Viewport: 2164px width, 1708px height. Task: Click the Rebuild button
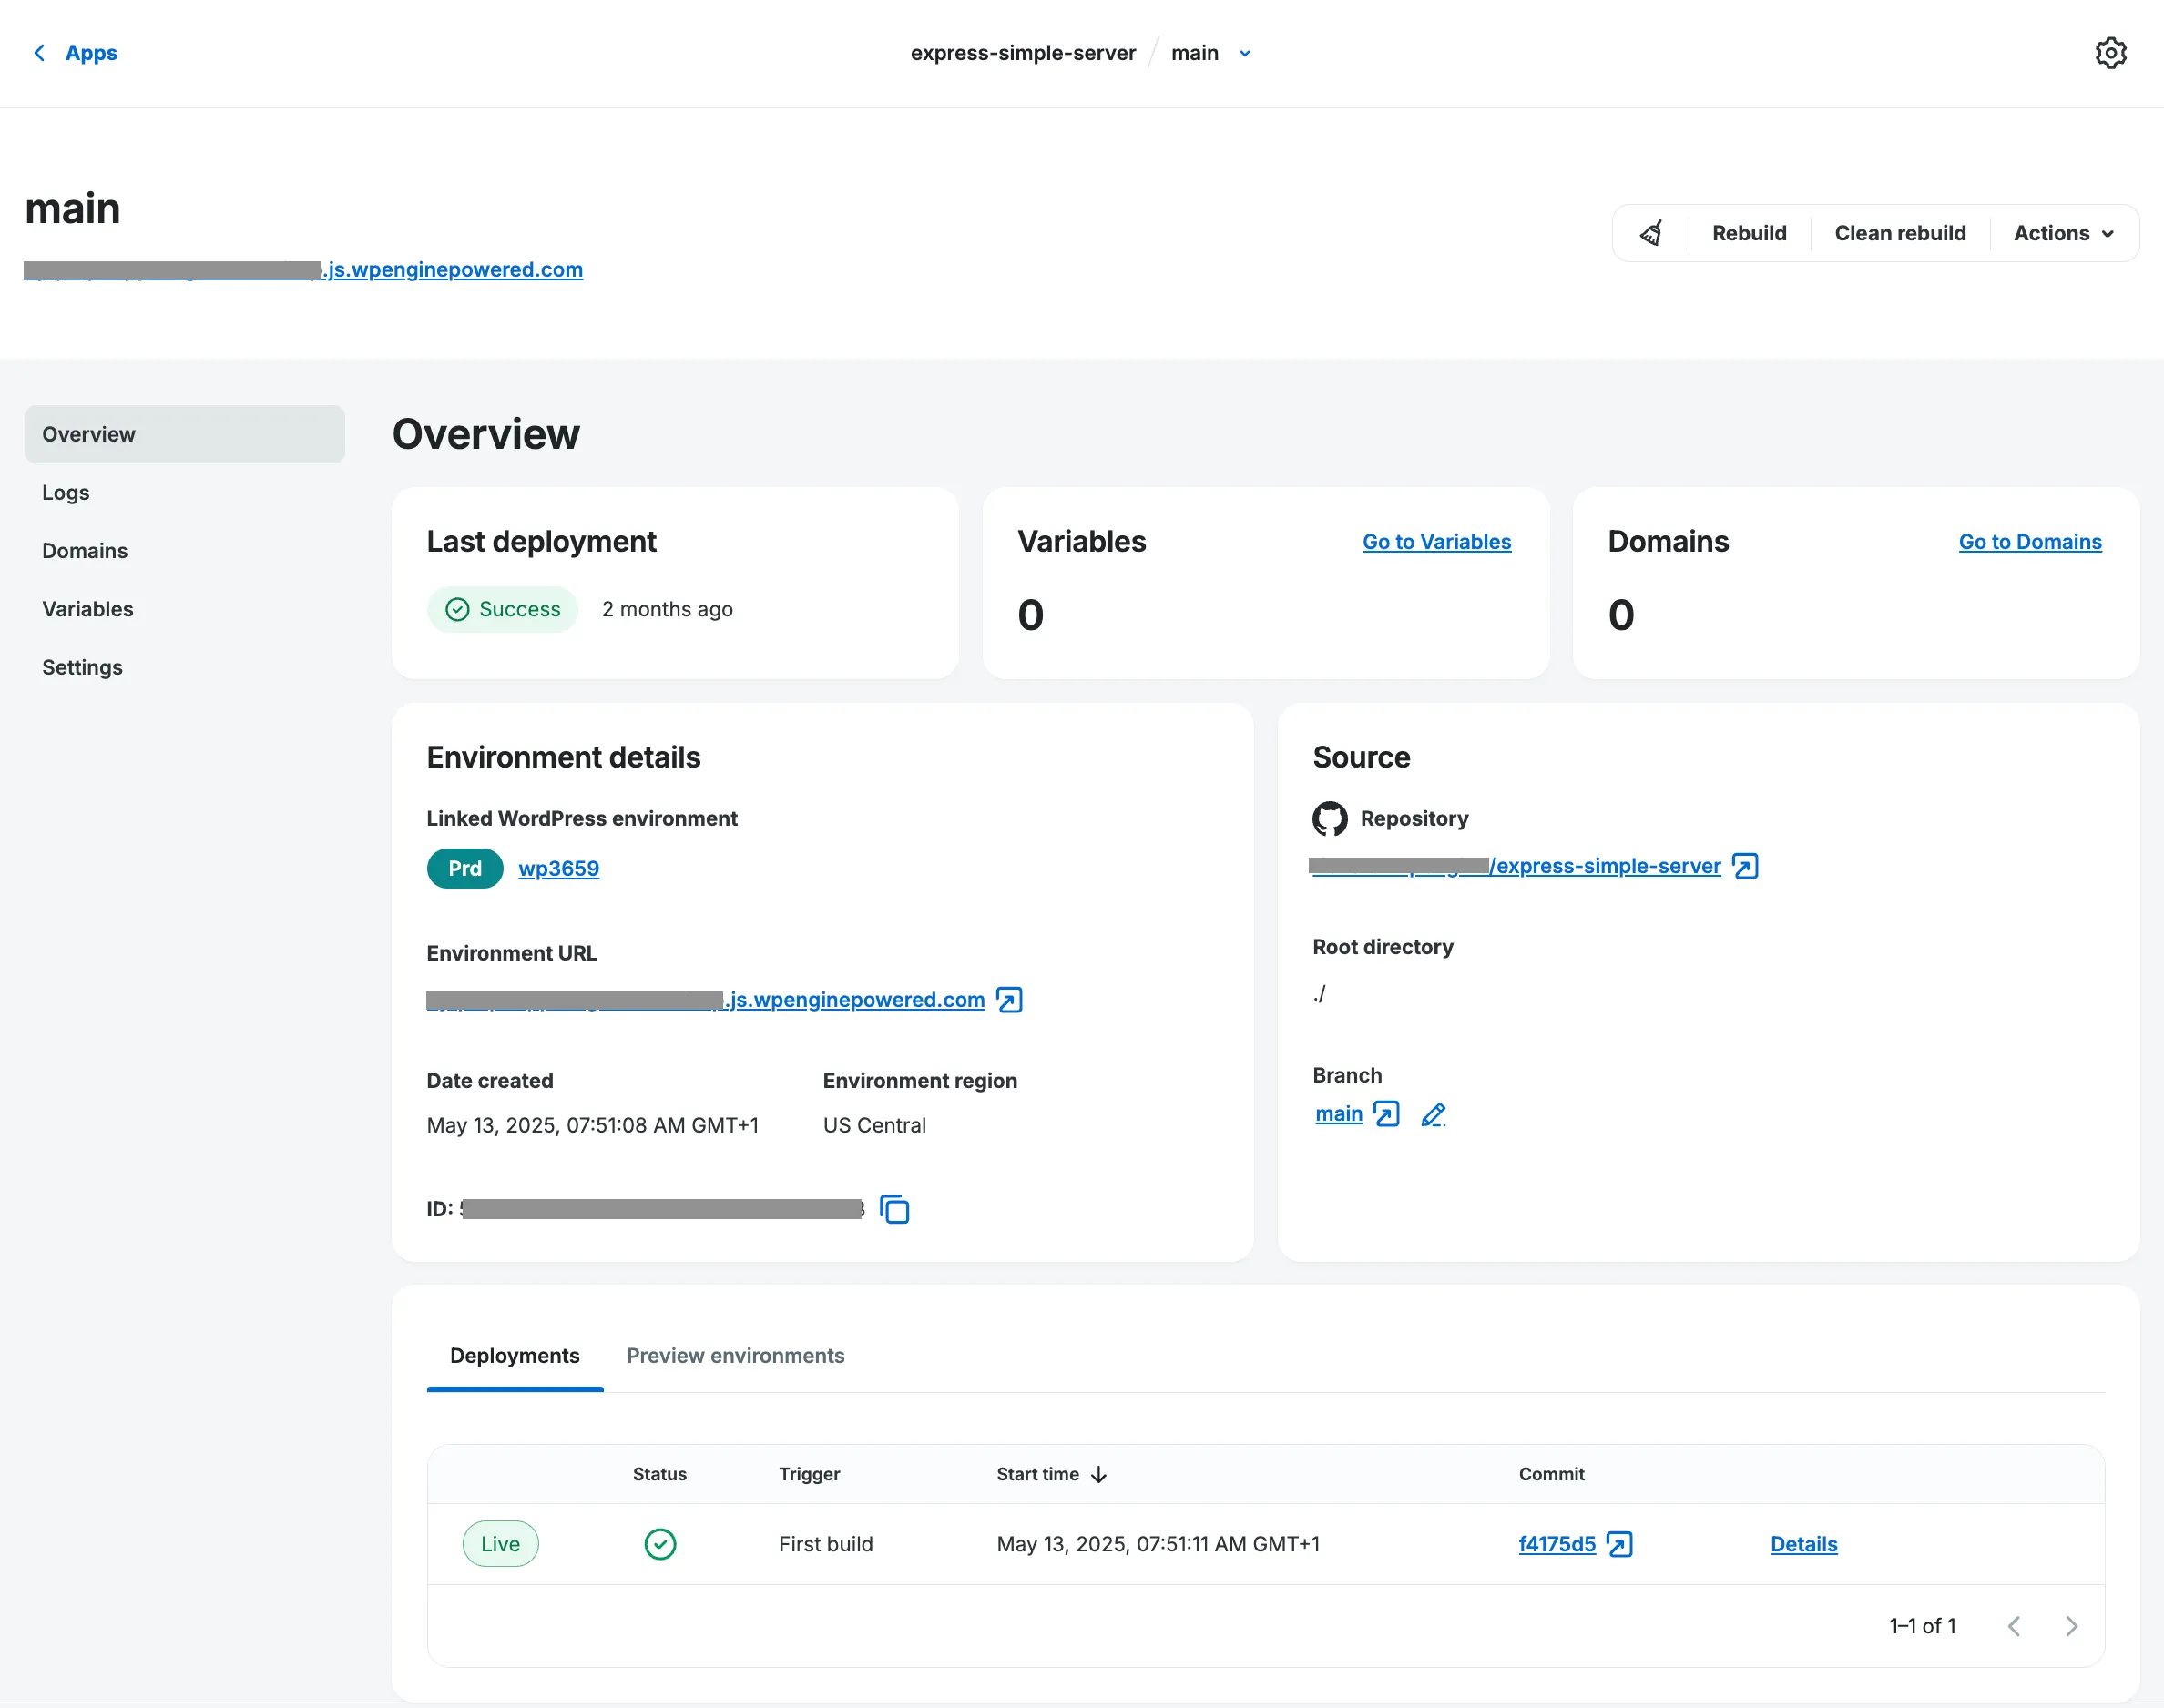tap(1749, 233)
